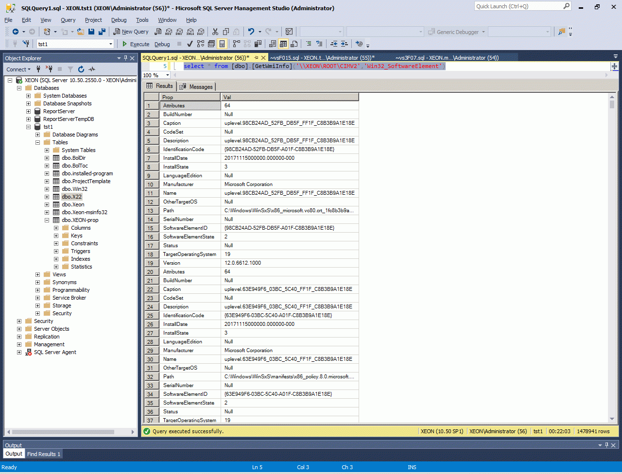
Task: Expand the Columns folder under dbo.XEON-prop
Action: coord(56,228)
